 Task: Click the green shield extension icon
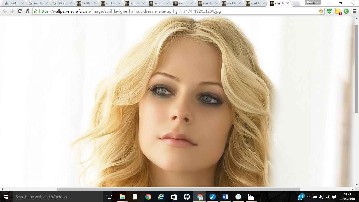click(329, 11)
